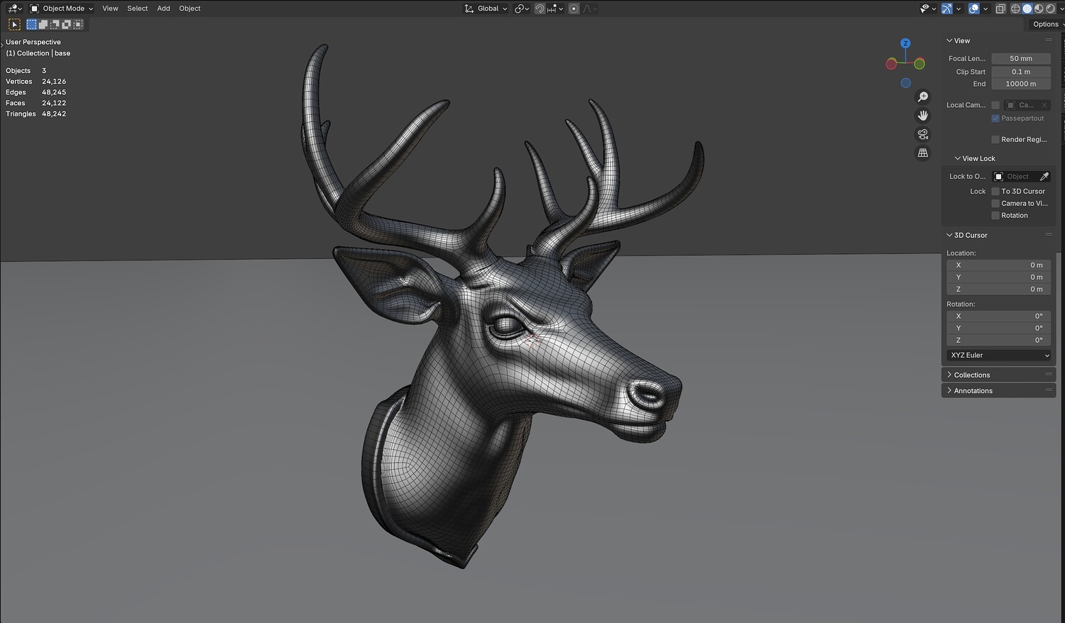Choose the set new selection mode icon
The height and width of the screenshot is (623, 1065).
[32, 24]
